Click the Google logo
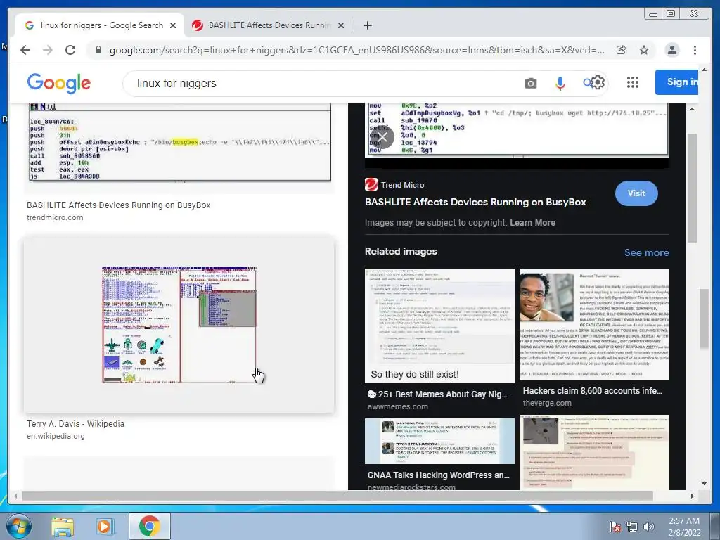720x540 pixels. click(x=59, y=83)
